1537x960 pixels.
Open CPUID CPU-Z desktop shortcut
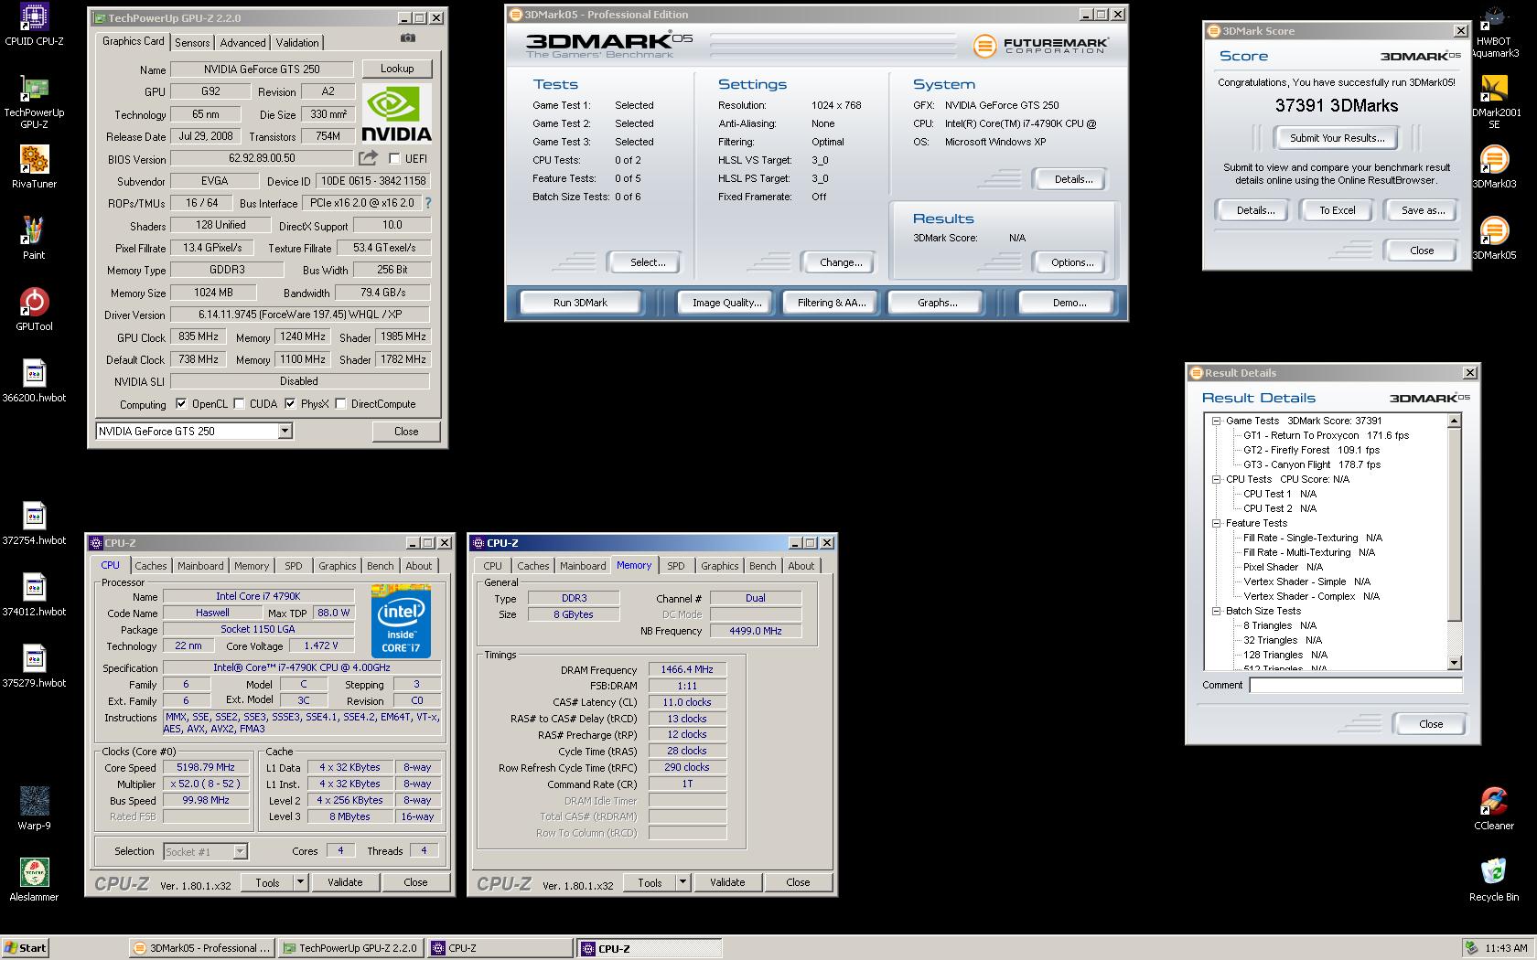pyautogui.click(x=34, y=25)
